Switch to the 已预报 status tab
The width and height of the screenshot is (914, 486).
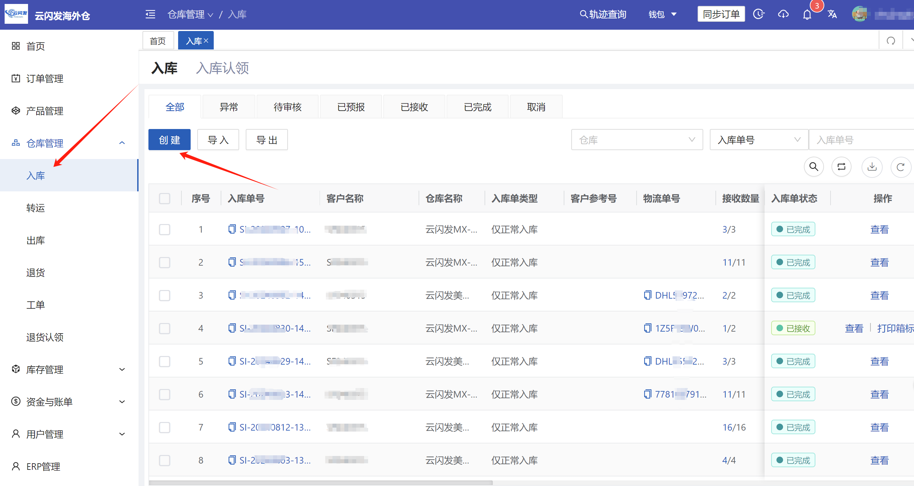[x=351, y=107]
